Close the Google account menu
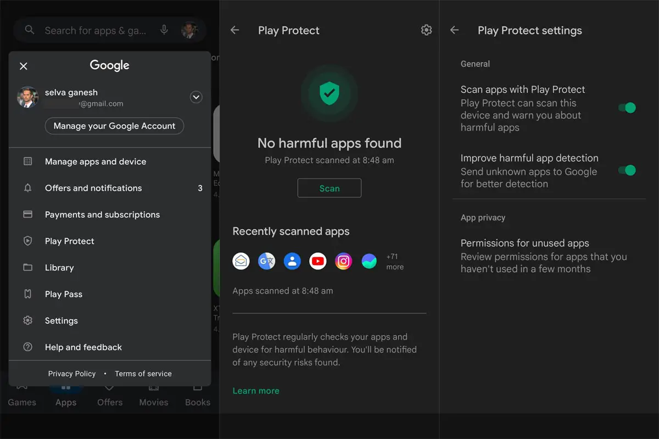 pos(24,66)
